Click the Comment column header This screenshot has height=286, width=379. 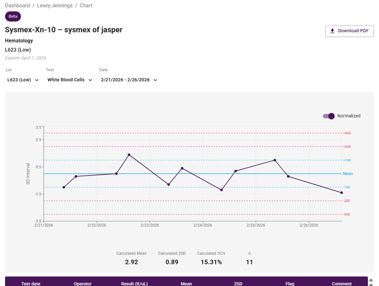click(342, 283)
